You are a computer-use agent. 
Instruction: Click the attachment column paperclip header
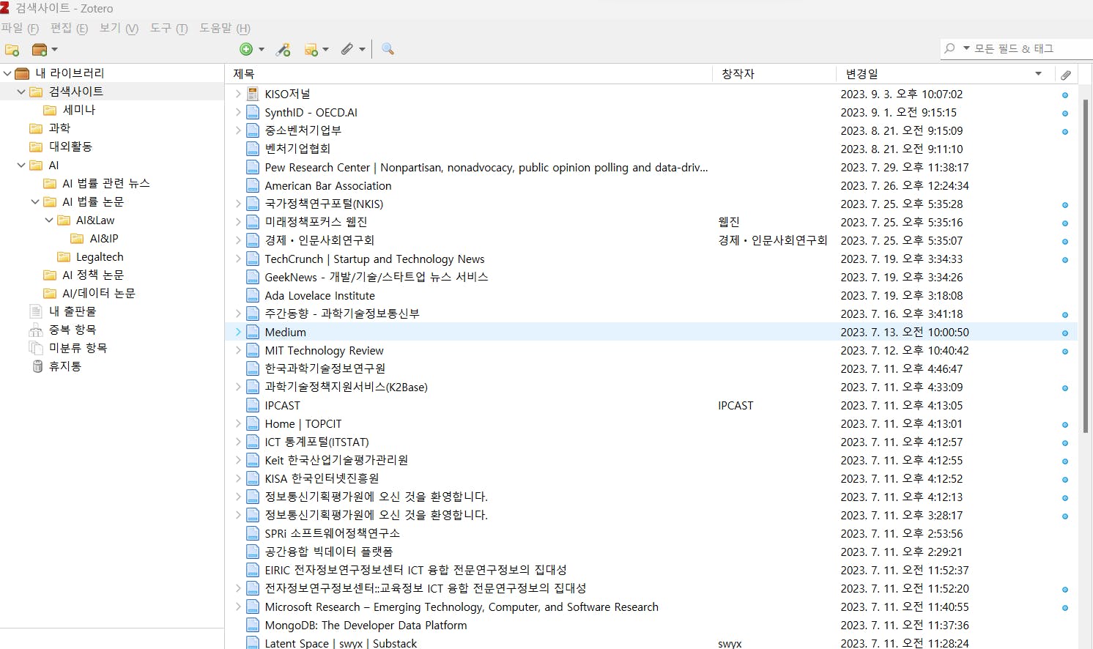(1066, 74)
